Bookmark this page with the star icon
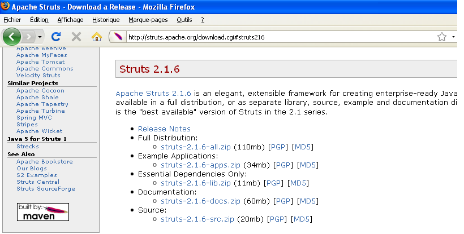The width and height of the screenshot is (464, 234). pyautogui.click(x=442, y=37)
